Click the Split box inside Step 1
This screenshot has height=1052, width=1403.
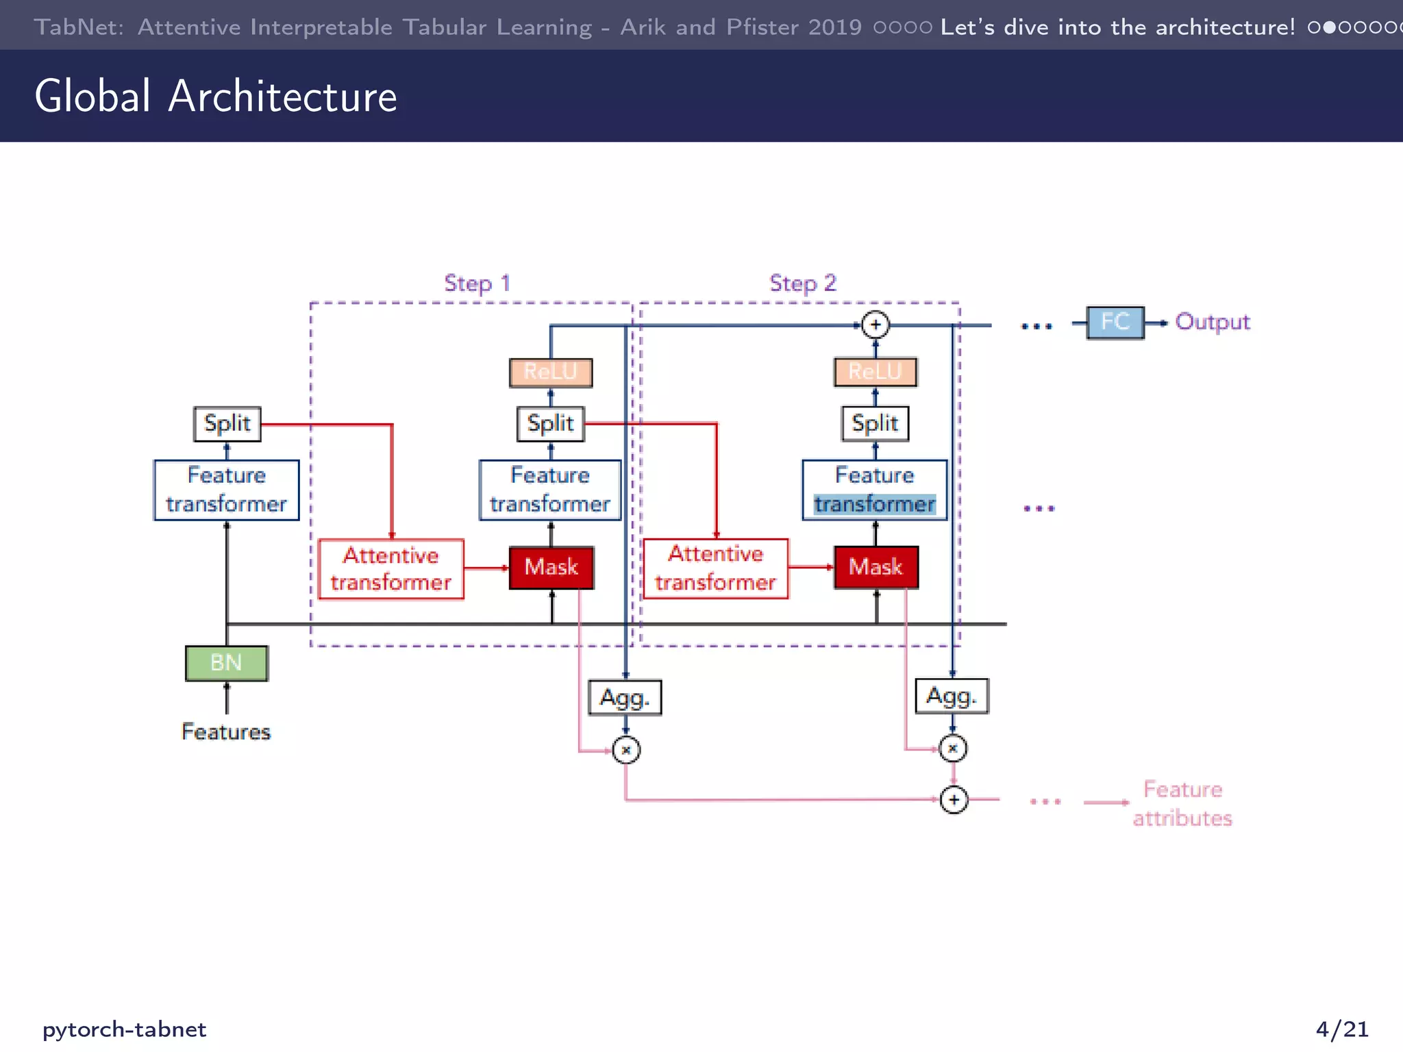point(551,423)
